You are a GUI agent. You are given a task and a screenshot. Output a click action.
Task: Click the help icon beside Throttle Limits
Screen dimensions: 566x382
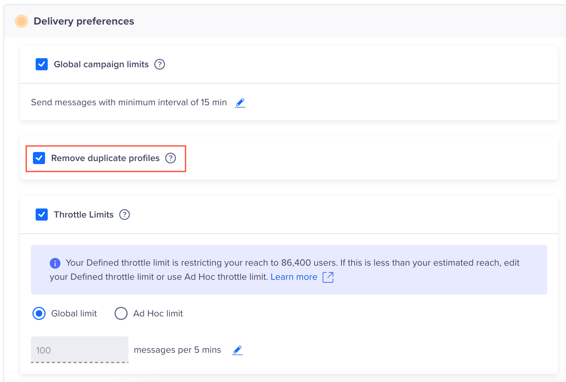click(x=125, y=215)
